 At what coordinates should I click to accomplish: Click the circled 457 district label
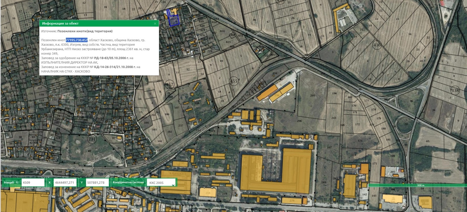169,85
